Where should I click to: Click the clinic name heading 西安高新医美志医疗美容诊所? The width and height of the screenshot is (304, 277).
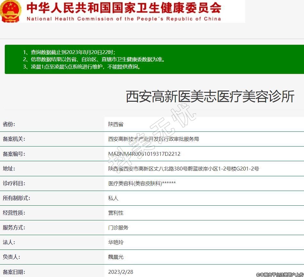click(210, 97)
